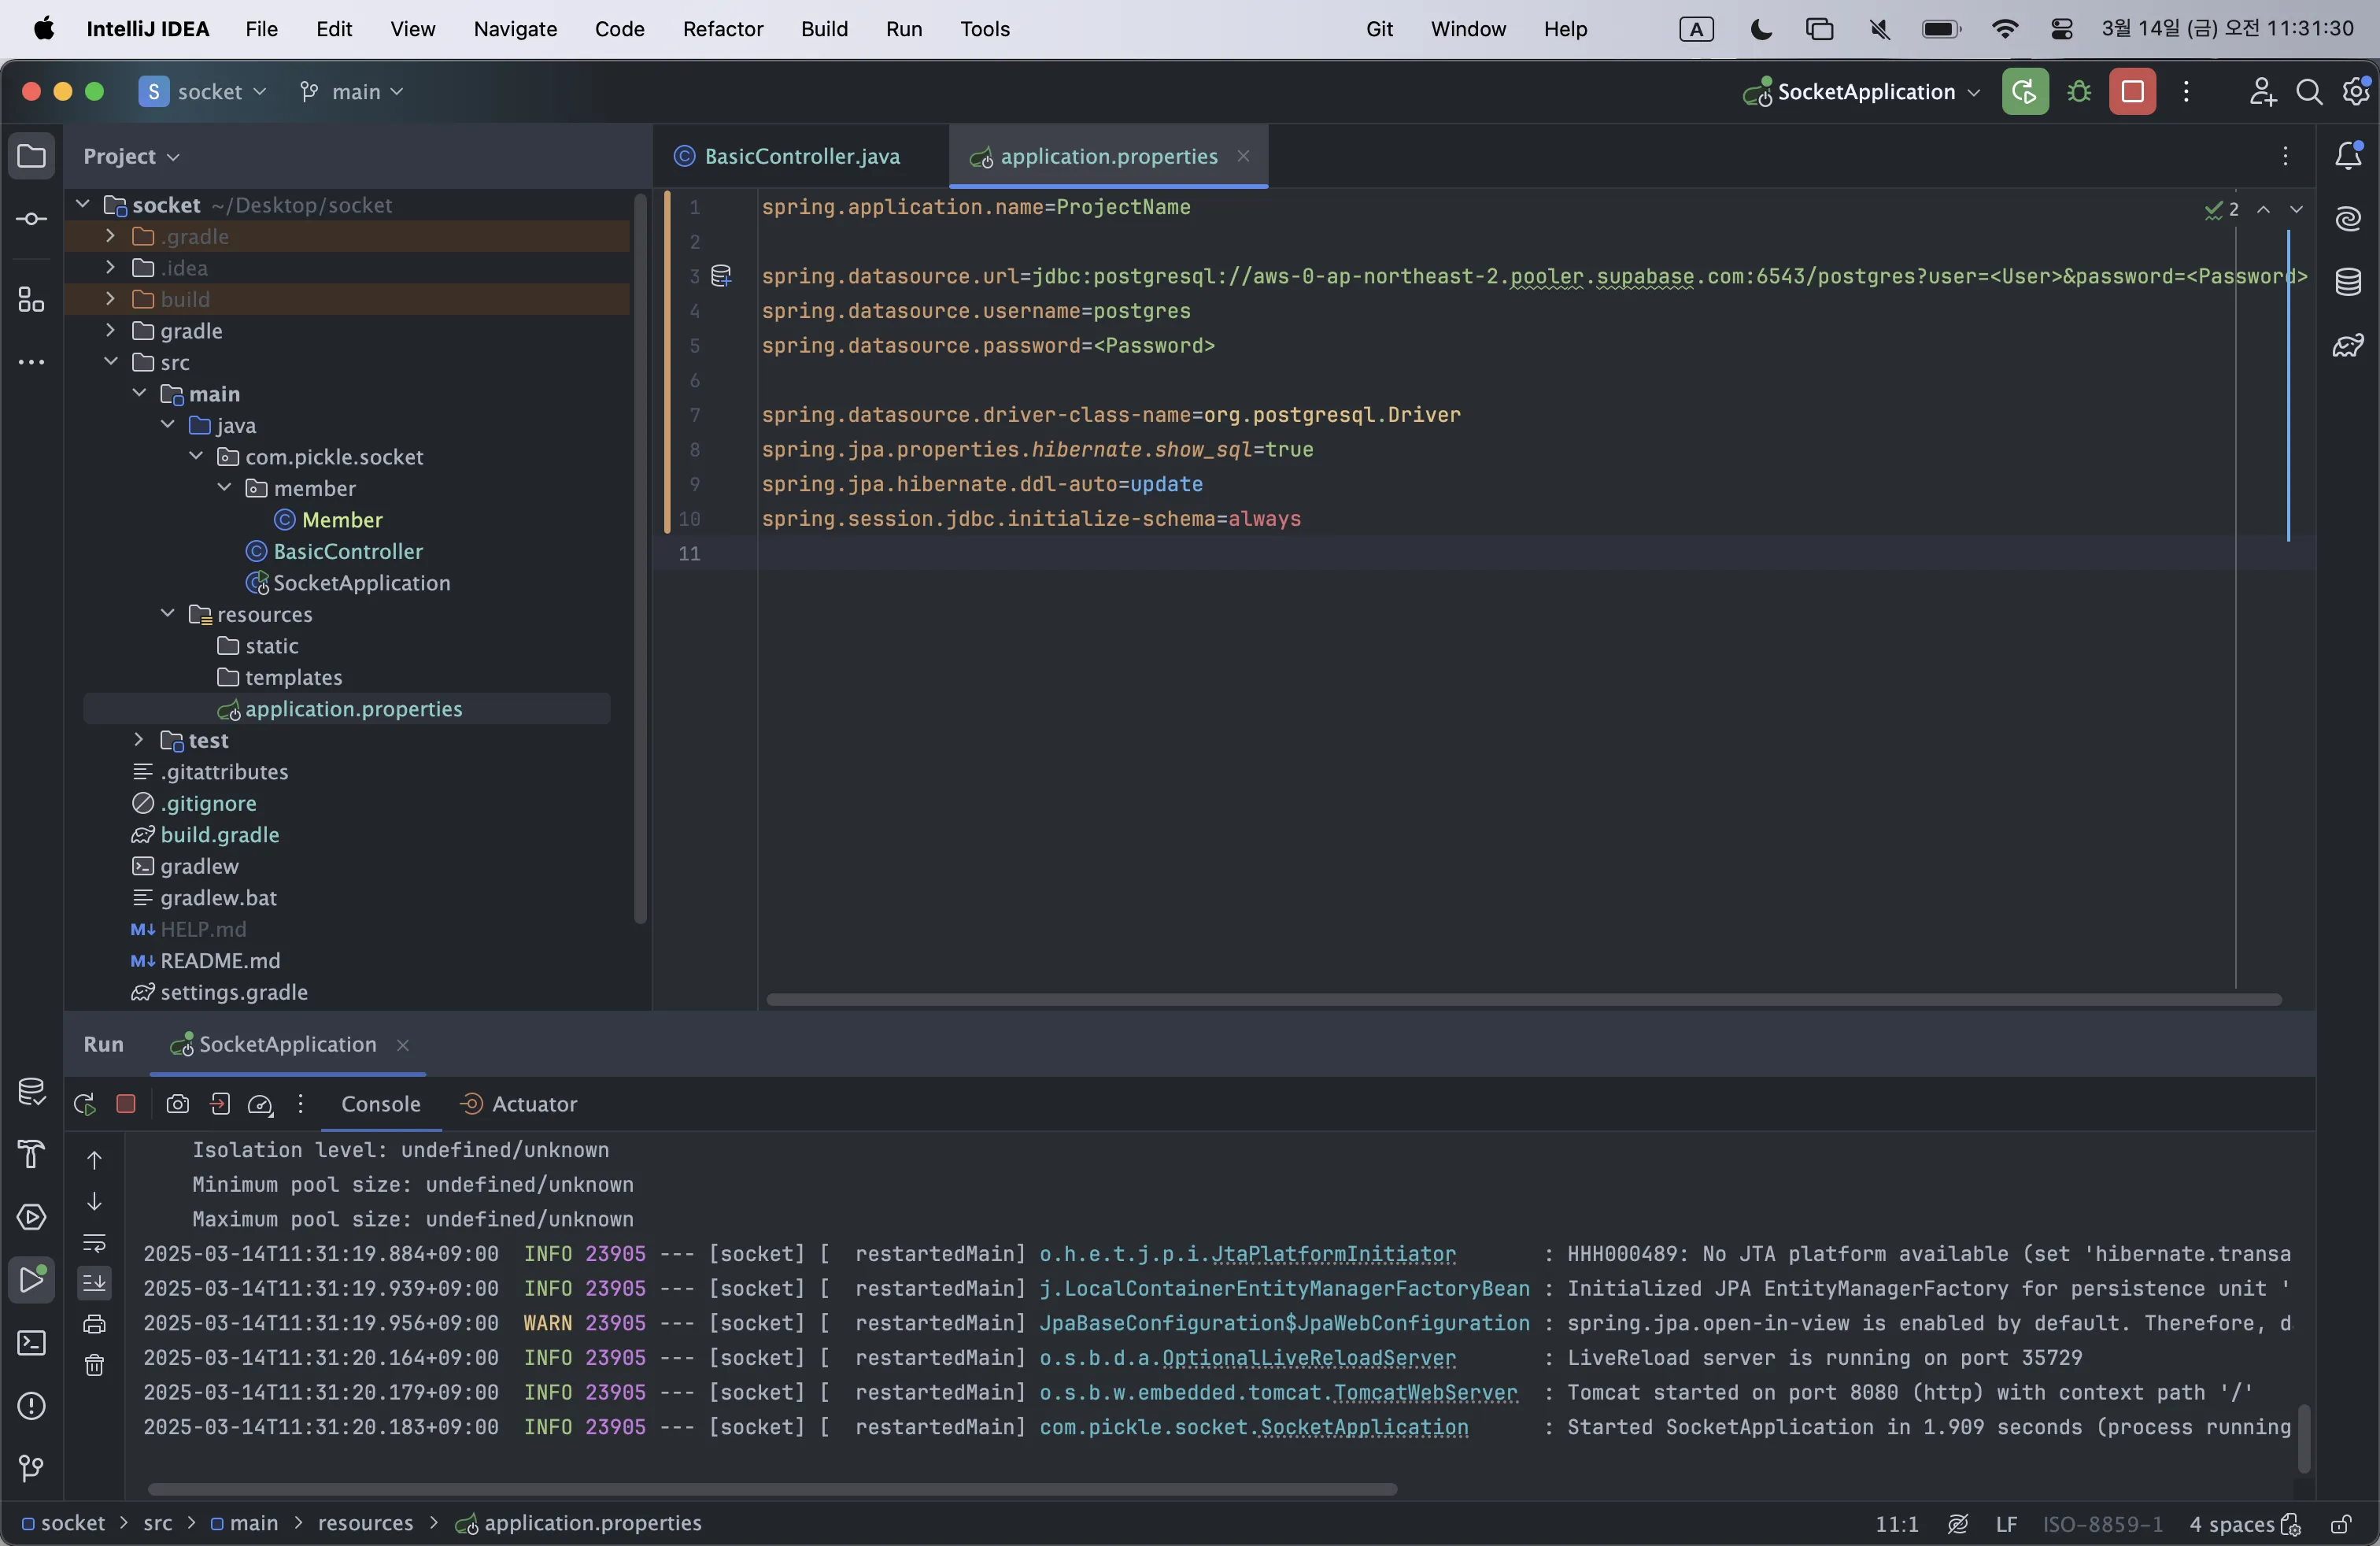The height and width of the screenshot is (1546, 2380).
Task: Click the Debug bug icon
Action: 2079,92
